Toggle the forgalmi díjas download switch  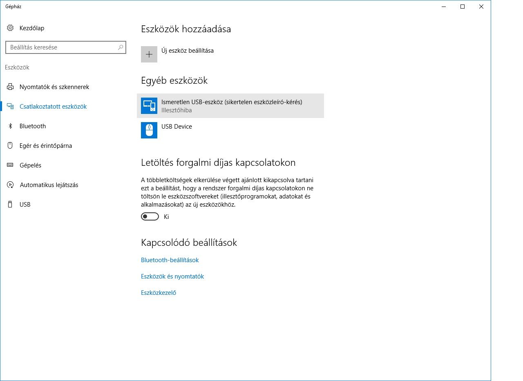pos(150,217)
